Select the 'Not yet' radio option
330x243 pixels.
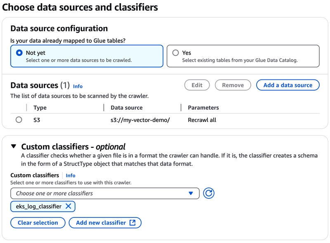[19, 53]
